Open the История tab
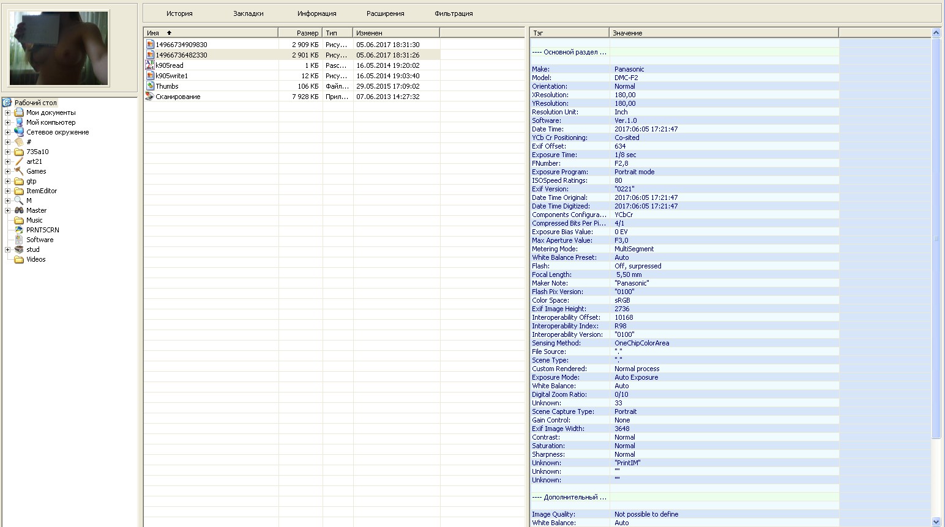The height and width of the screenshot is (527, 945). point(179,13)
